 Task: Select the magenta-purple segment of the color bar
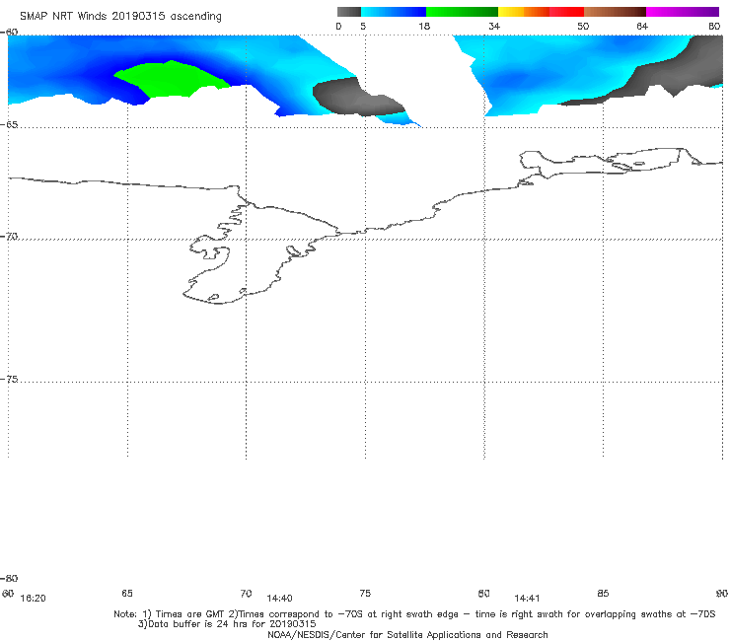coord(683,12)
